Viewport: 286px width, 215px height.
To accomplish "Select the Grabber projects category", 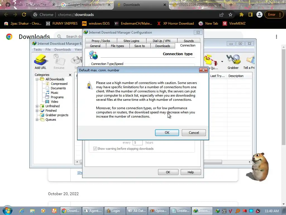I will 57,115.
